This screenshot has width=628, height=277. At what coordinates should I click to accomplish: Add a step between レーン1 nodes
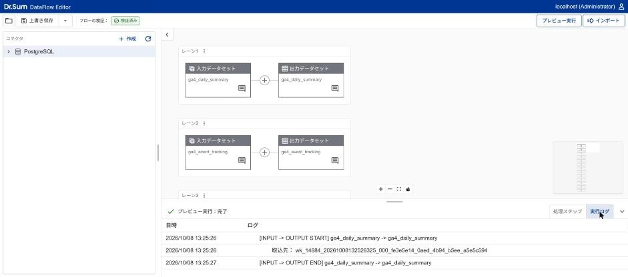click(264, 80)
